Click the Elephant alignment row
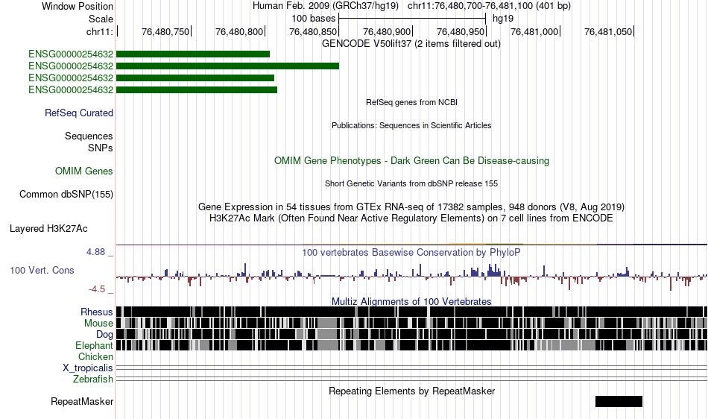 coord(411,345)
